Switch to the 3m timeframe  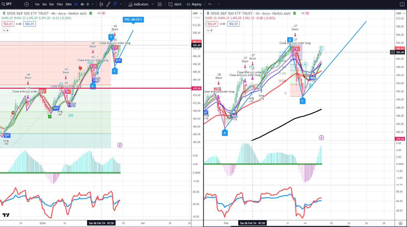pyautogui.click(x=44, y=4)
